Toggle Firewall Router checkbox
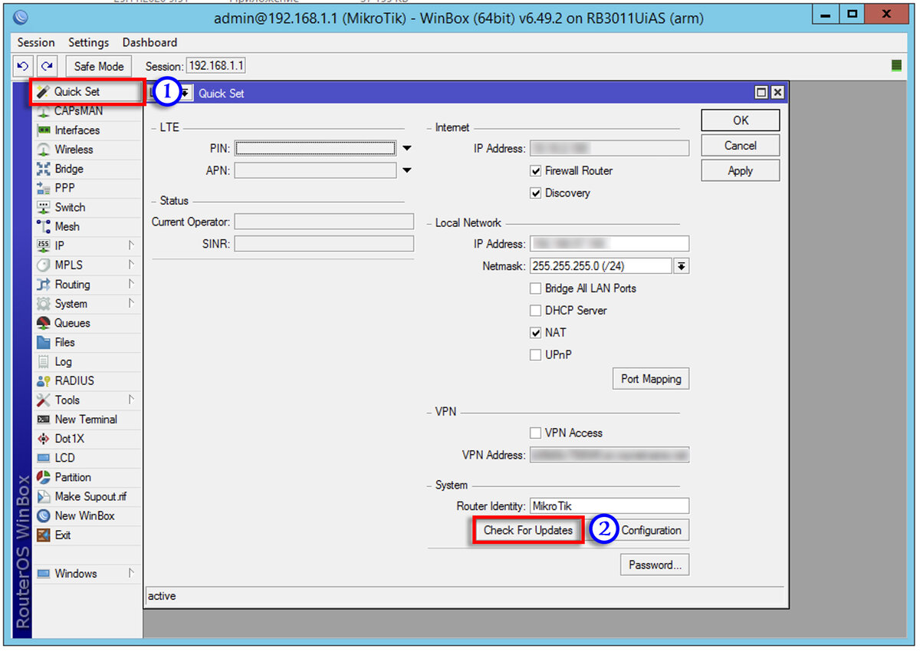 [x=536, y=170]
